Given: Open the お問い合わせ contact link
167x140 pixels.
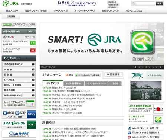Looking at the screenshot, I should (x=113, y=5).
